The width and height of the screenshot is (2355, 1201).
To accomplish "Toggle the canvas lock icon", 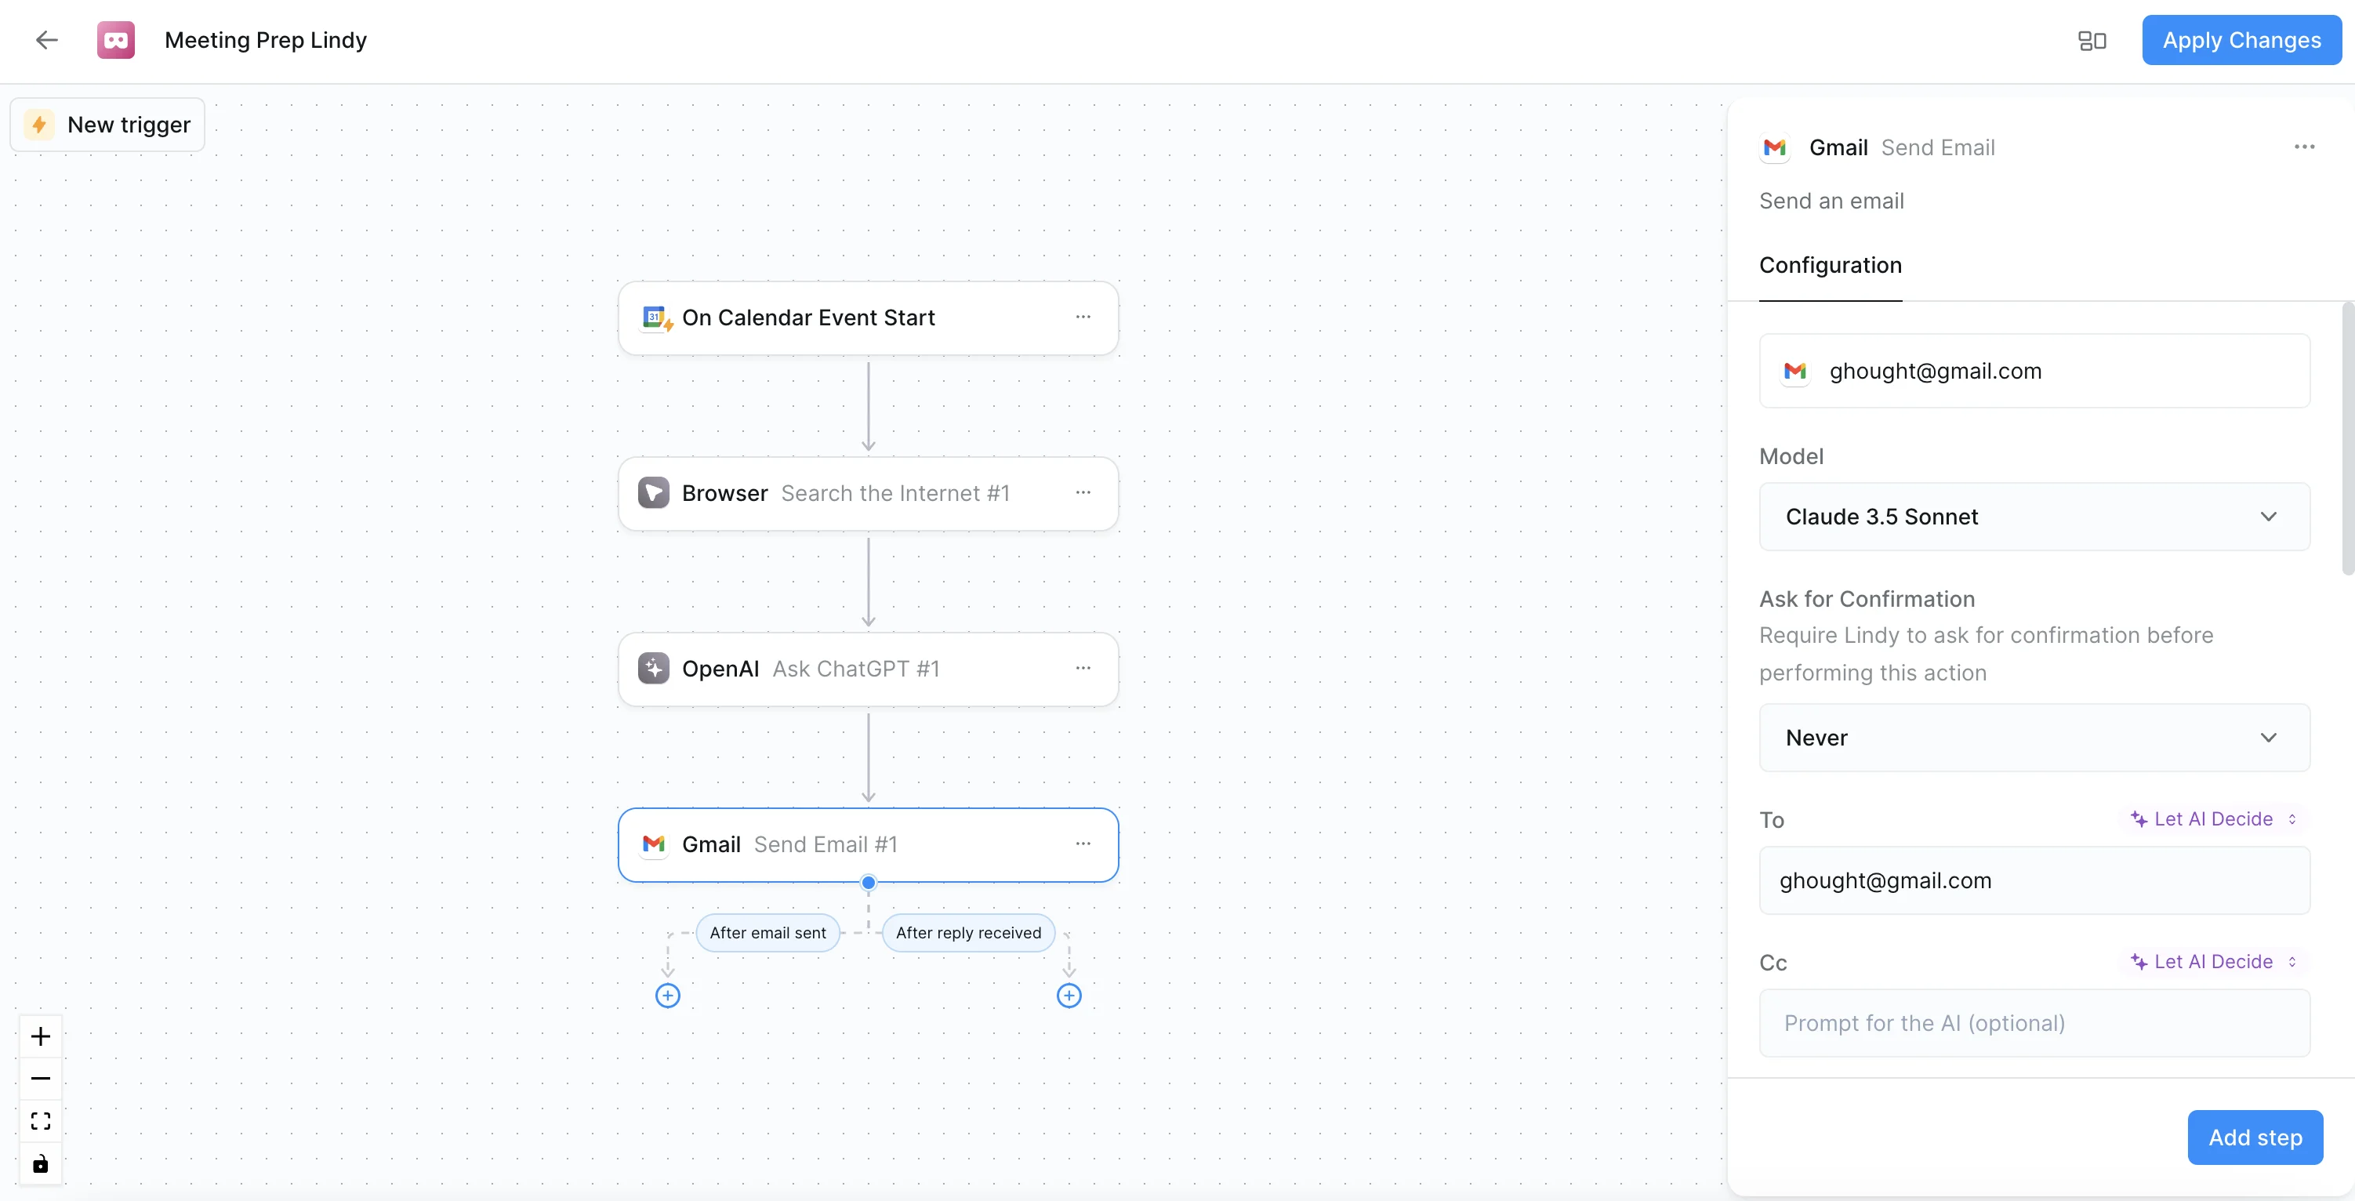I will (40, 1163).
